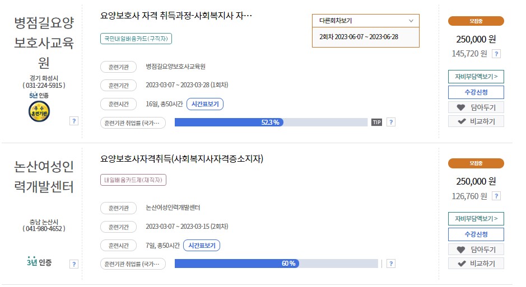Click help icon beside 145,720 원 price
The height and width of the screenshot is (287, 526).
(x=496, y=54)
